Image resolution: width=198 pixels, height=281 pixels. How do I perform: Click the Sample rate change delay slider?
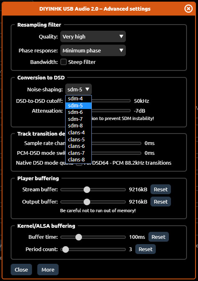(116, 143)
